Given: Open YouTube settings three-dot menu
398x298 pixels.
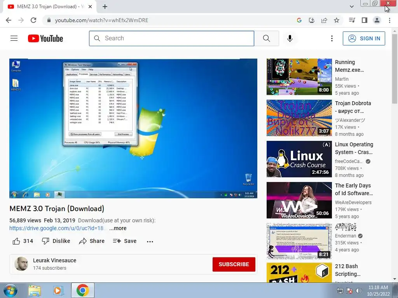Looking at the screenshot, I should 332,38.
